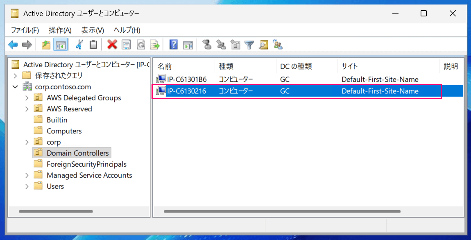Select the IP-C61301B6 computer row name
The width and height of the screenshot is (471, 240).
pyautogui.click(x=187, y=79)
